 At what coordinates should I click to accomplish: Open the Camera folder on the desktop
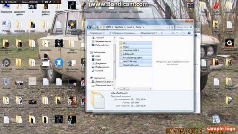[229, 64]
